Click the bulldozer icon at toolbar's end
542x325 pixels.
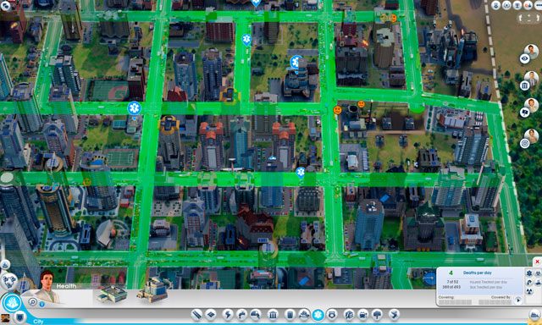tap(535, 314)
